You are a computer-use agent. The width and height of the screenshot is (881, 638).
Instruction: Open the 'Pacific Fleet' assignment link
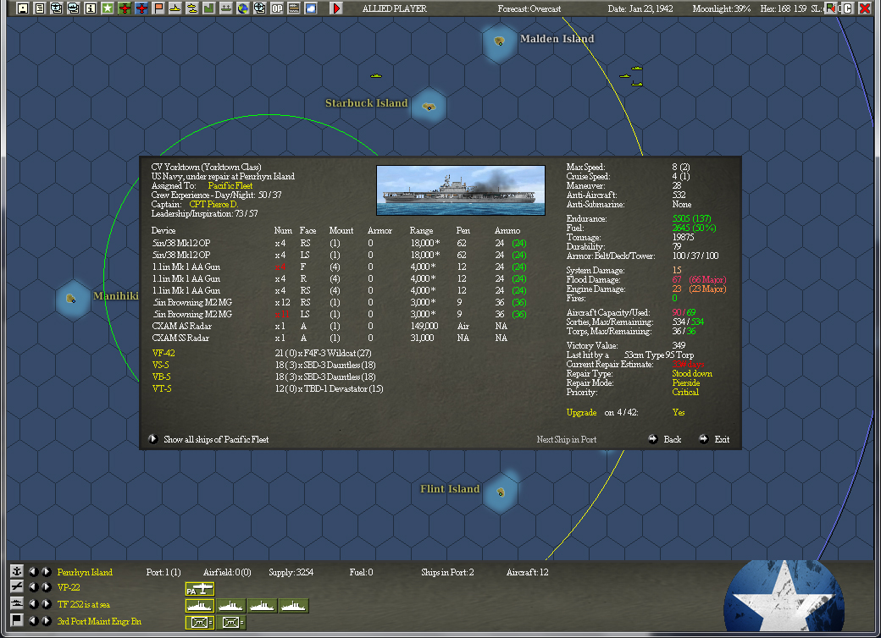pos(230,186)
